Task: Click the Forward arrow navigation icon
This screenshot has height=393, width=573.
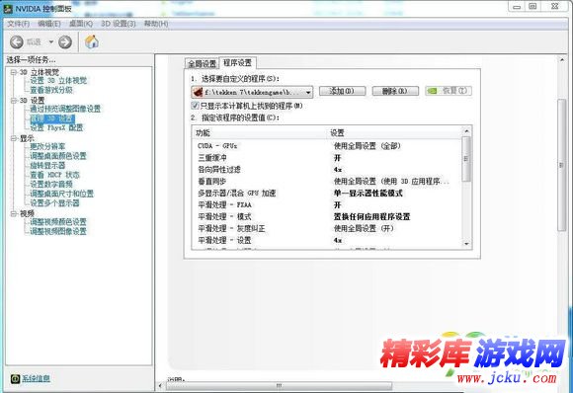Action: click(x=65, y=42)
